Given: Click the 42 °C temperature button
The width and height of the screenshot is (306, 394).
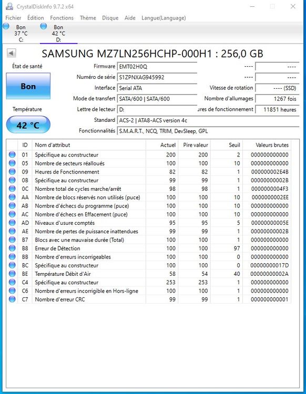Looking at the screenshot, I should [x=28, y=125].
